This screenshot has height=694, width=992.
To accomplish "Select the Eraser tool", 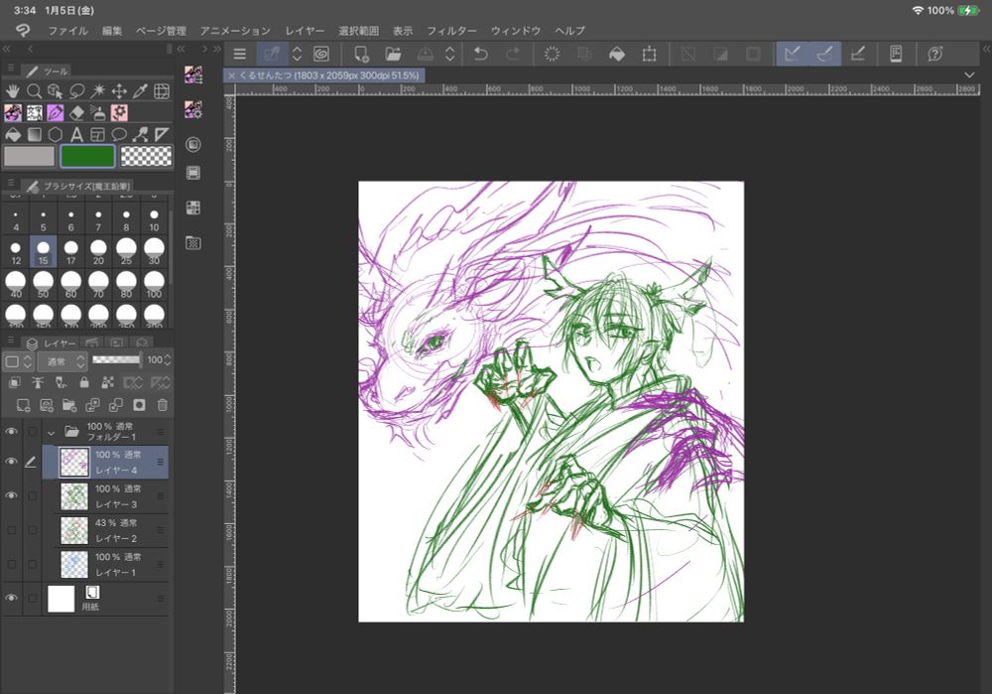I will pos(77,113).
